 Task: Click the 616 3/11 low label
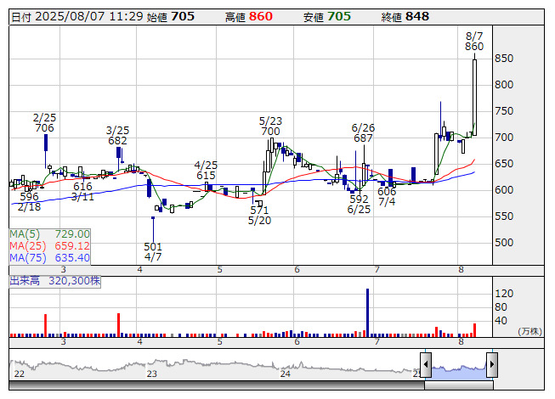(82, 191)
